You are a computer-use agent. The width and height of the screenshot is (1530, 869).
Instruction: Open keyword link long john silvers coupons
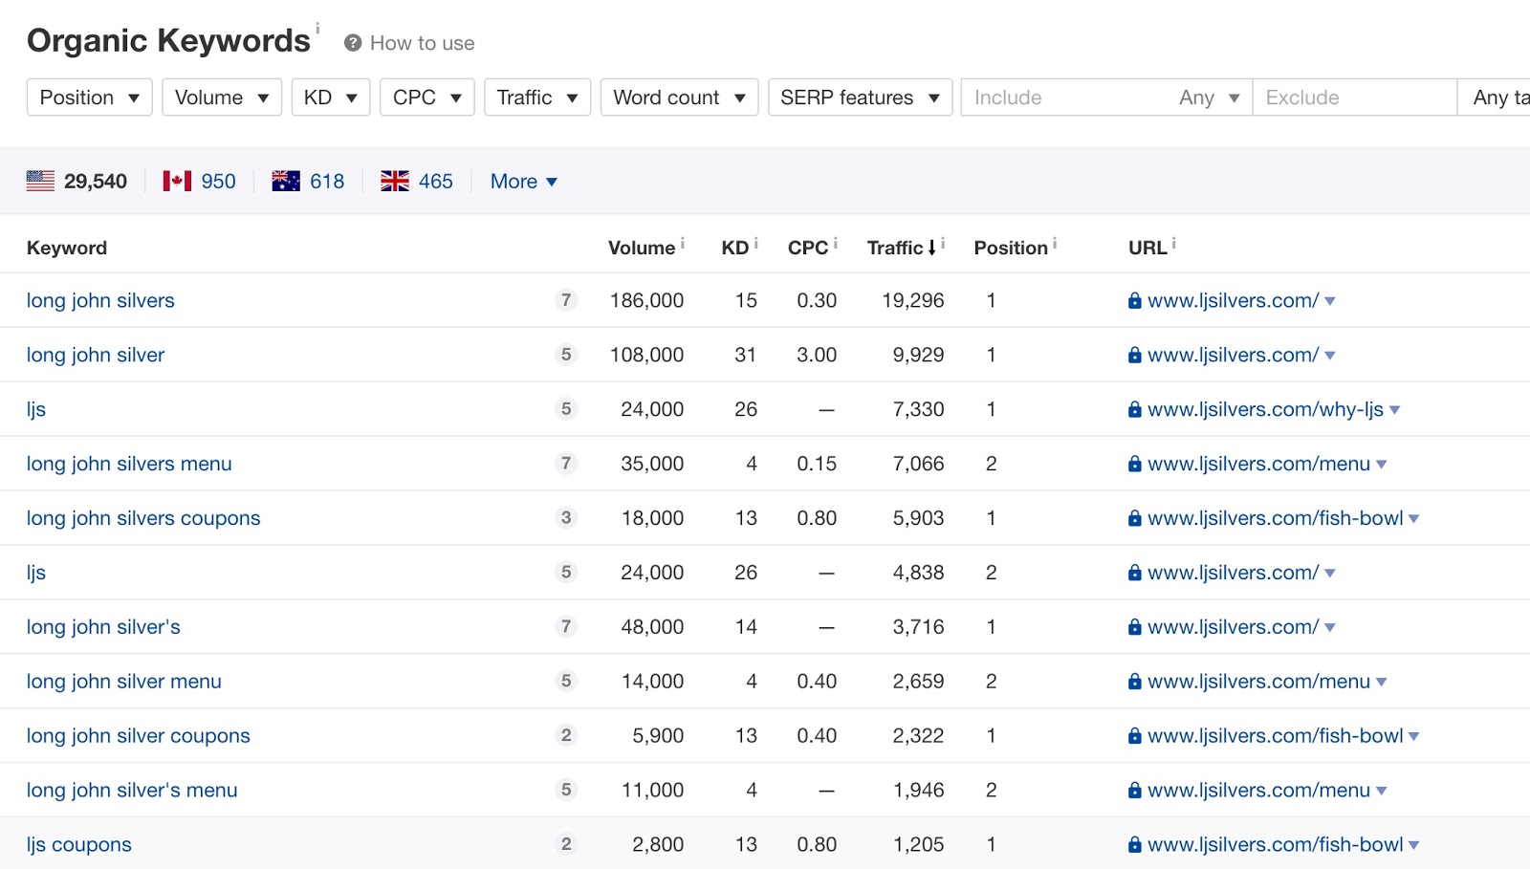143,518
